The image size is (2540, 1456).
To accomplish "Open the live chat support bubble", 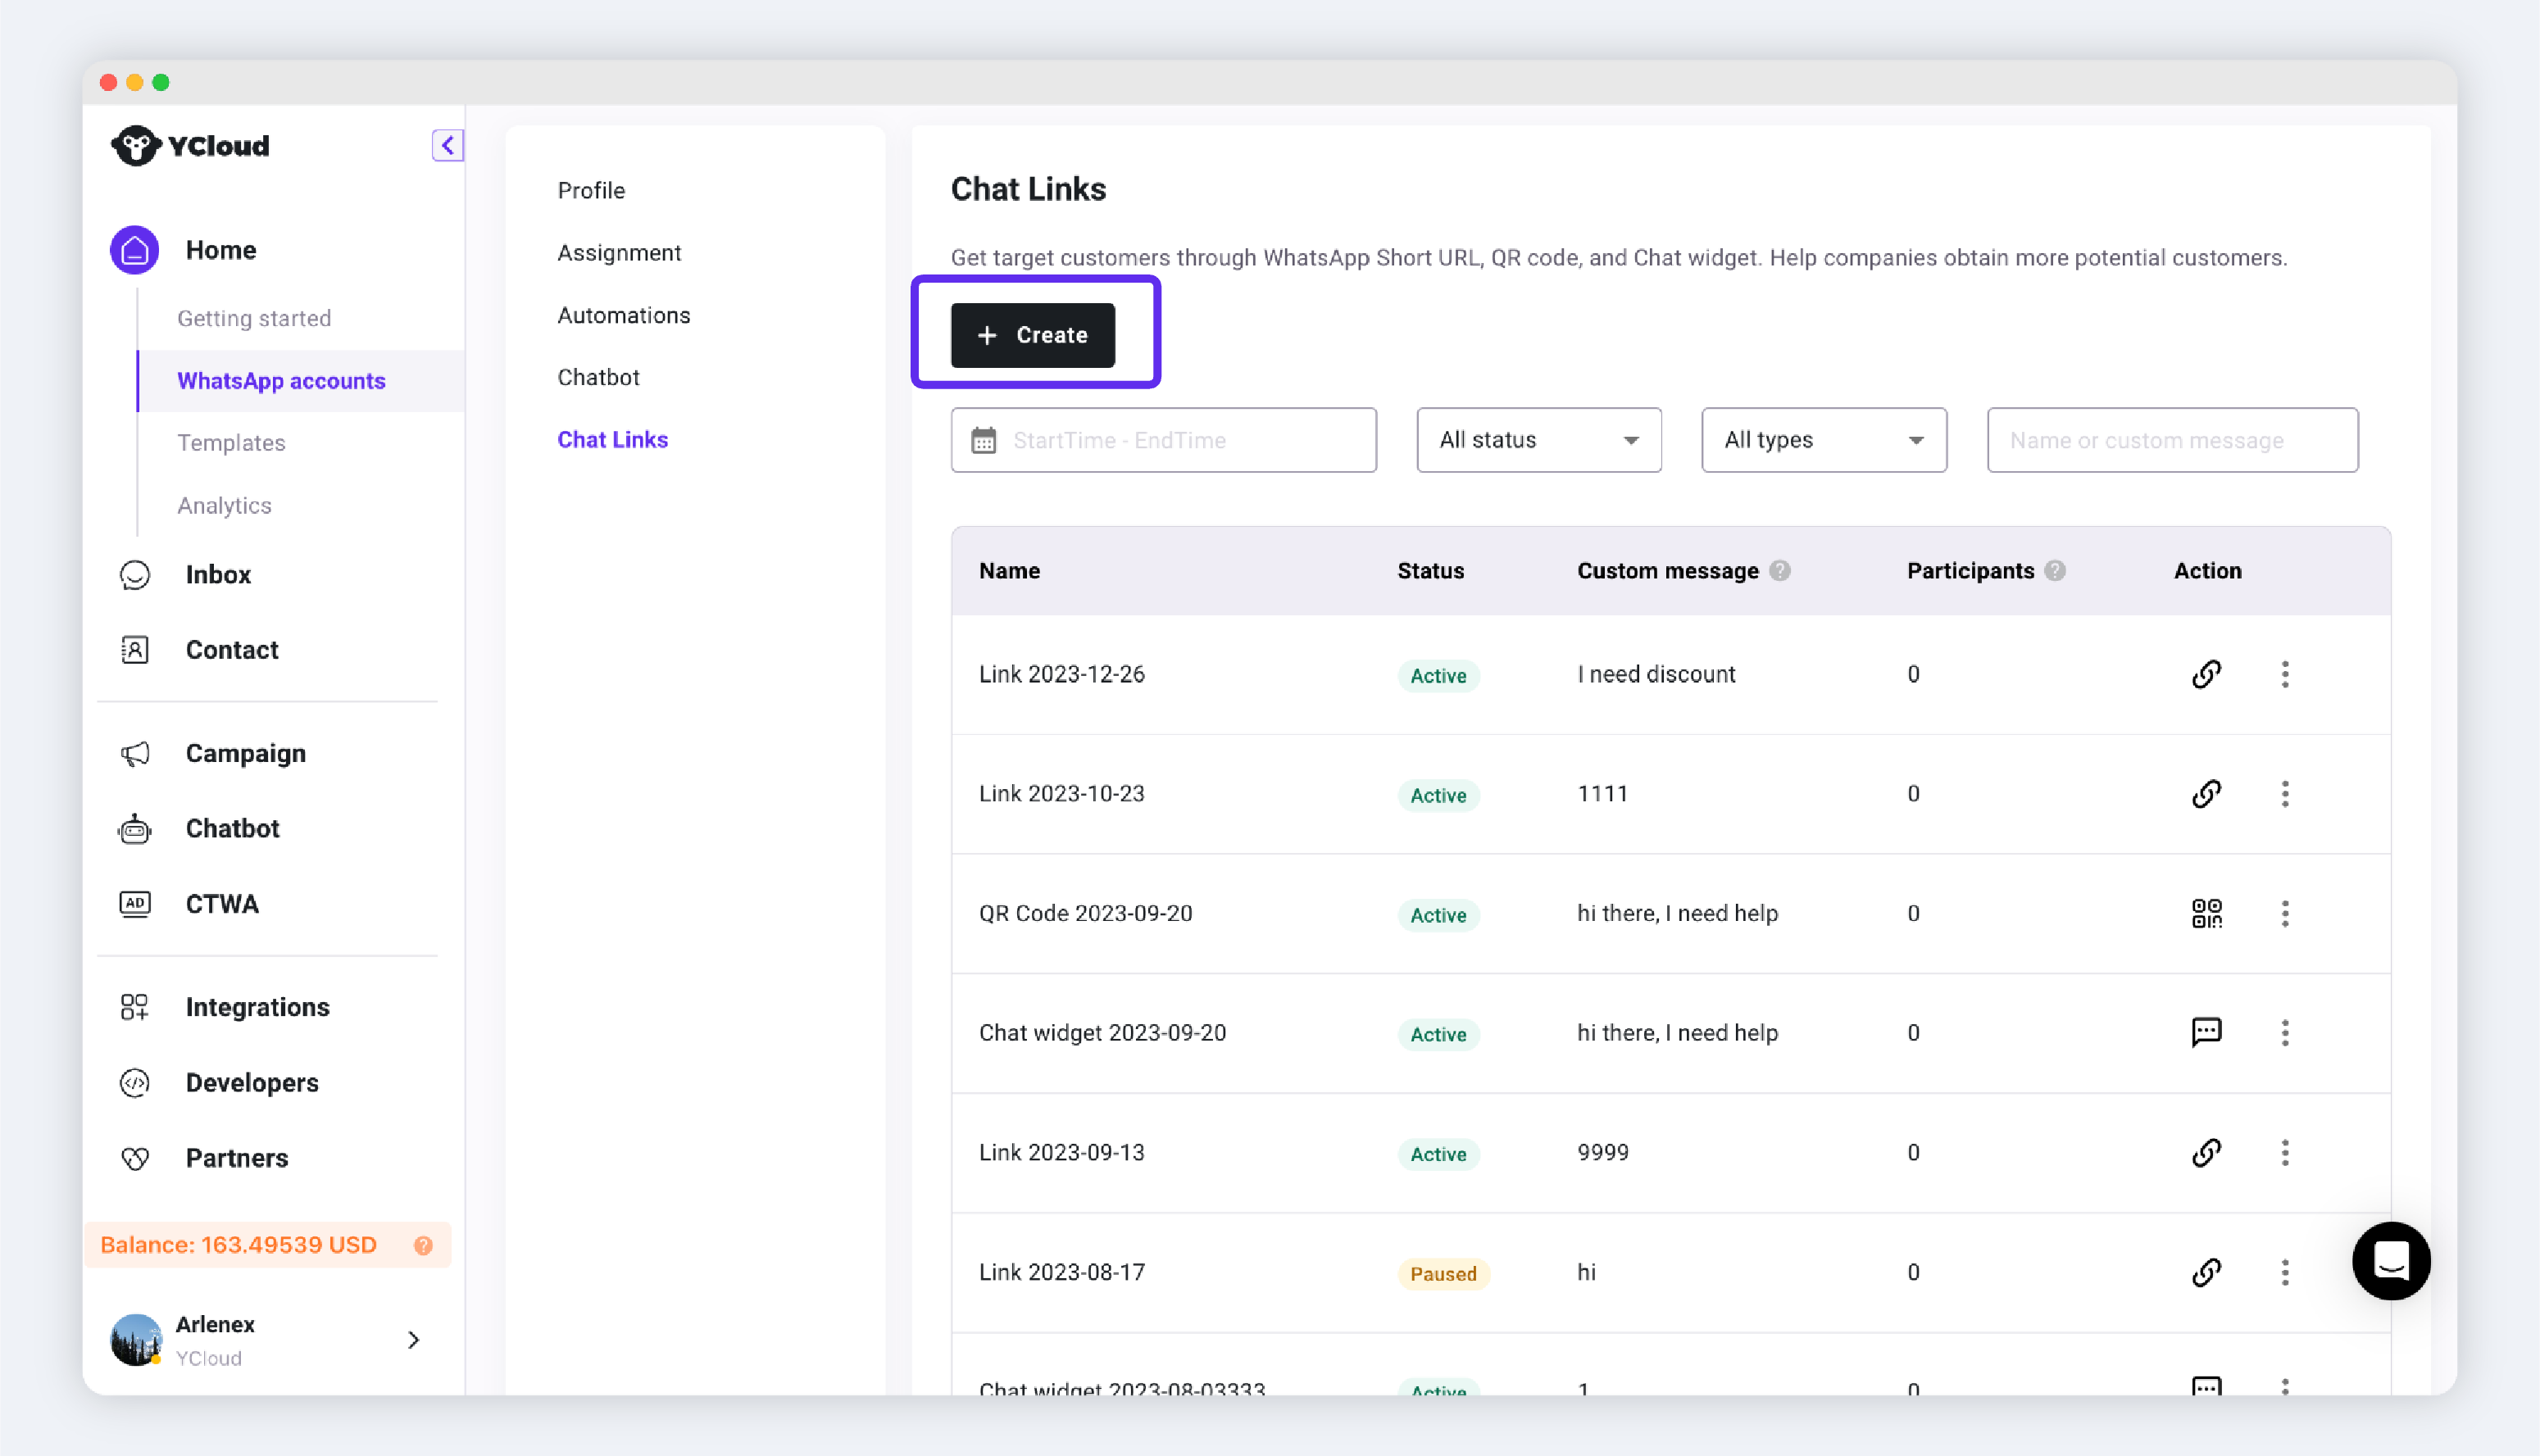I will pyautogui.click(x=2390, y=1261).
